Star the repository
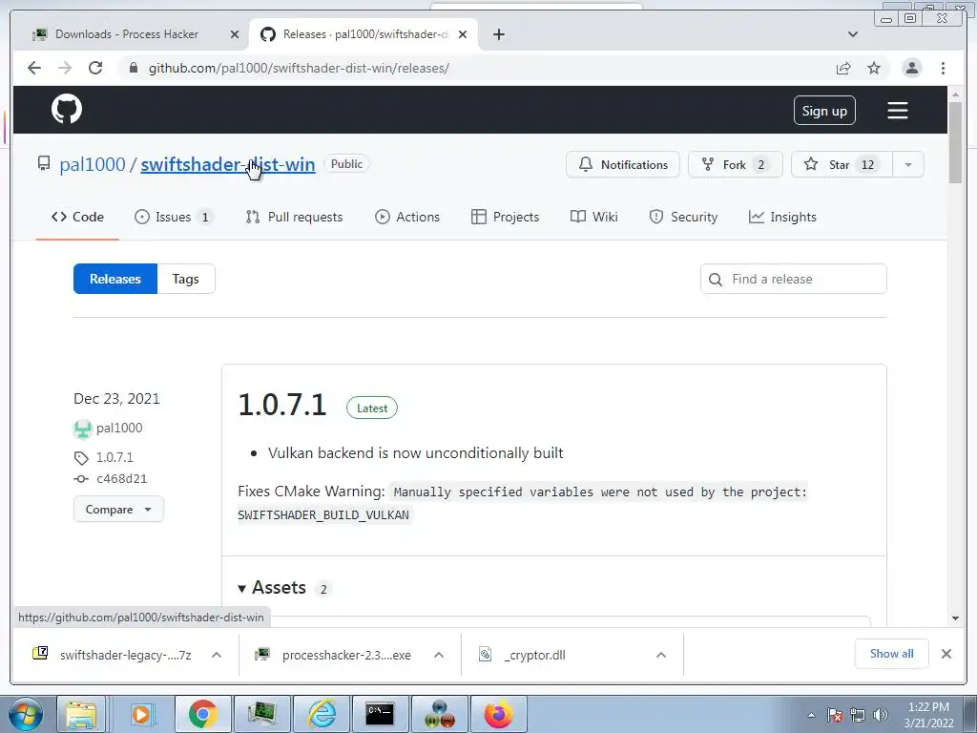The width and height of the screenshot is (977, 733). click(842, 164)
